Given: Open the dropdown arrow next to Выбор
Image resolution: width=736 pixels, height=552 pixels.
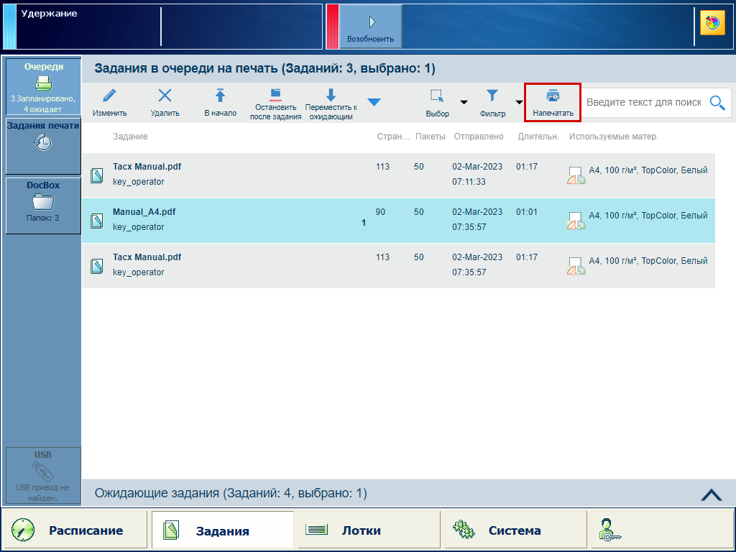Looking at the screenshot, I should [x=464, y=102].
